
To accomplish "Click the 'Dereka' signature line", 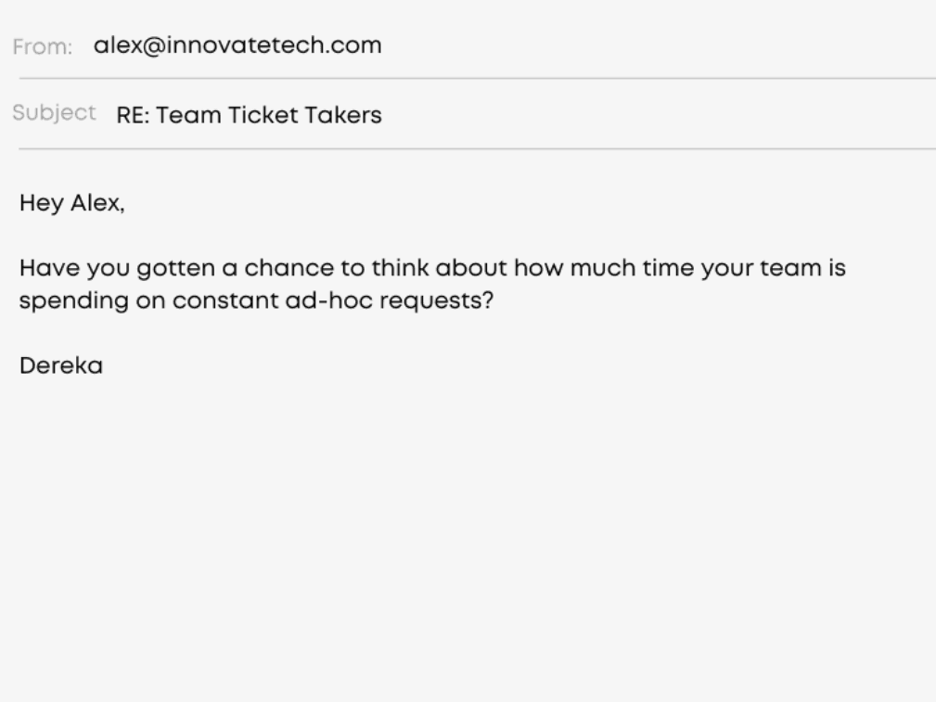I will click(x=61, y=365).
